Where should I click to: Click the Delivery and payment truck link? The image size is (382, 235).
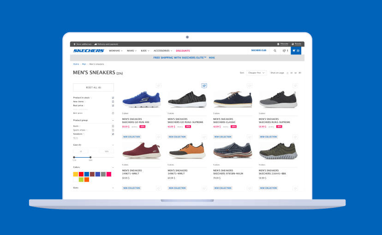click(x=106, y=44)
